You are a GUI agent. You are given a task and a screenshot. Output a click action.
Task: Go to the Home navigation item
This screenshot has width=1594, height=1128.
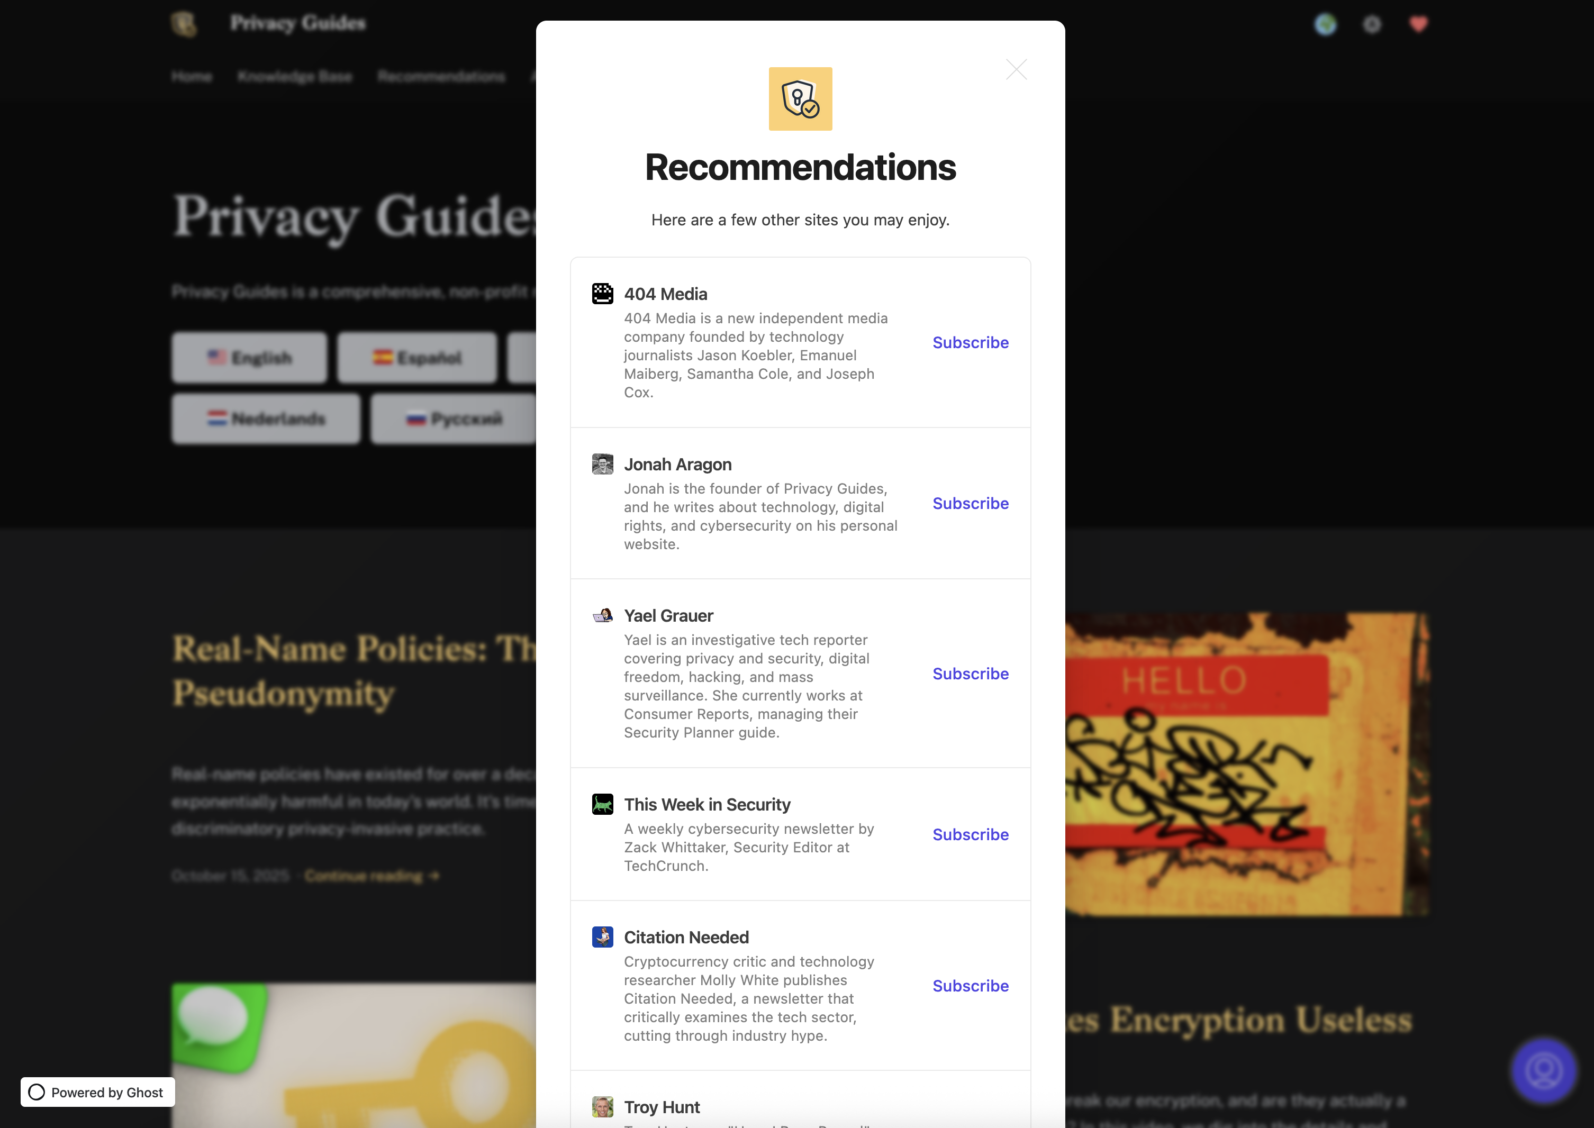pyautogui.click(x=192, y=76)
